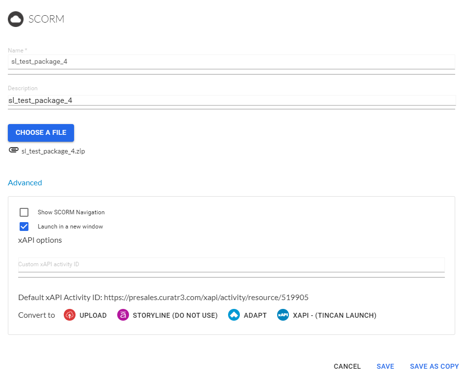The width and height of the screenshot is (465, 380).
Task: Collapse the Advanced section
Action: [25, 183]
